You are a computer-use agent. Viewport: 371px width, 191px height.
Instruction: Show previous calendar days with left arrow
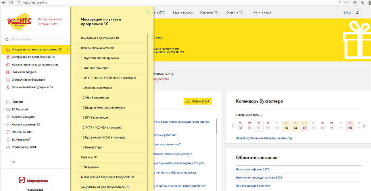click(233, 126)
